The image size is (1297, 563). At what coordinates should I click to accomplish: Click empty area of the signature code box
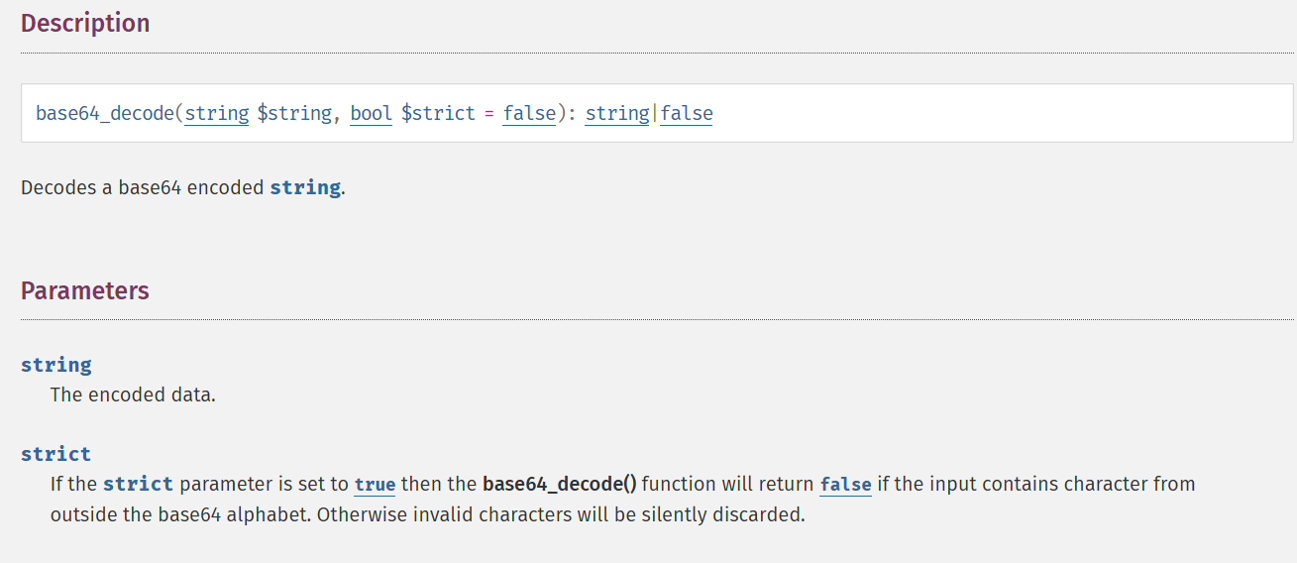991,113
